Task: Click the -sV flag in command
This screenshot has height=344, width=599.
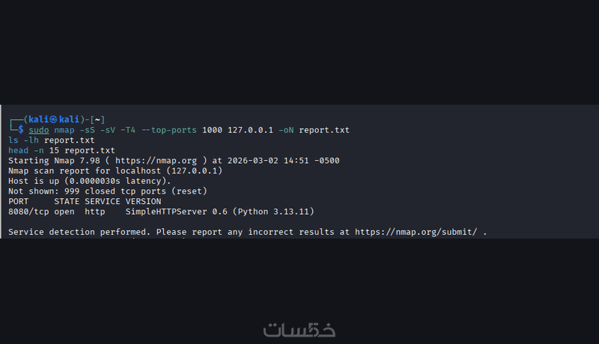Action: [108, 130]
